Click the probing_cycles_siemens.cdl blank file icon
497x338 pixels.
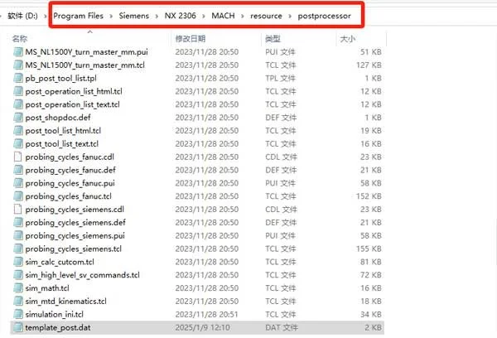18,210
